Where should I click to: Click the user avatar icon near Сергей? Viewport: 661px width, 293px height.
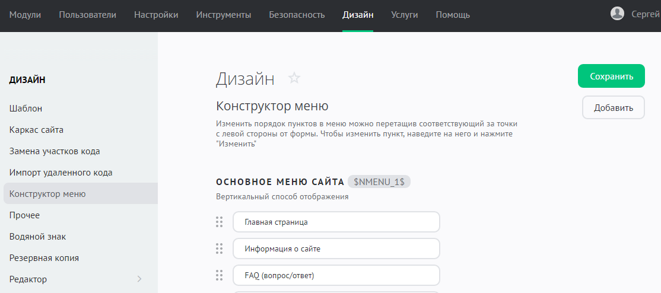pyautogui.click(x=617, y=14)
